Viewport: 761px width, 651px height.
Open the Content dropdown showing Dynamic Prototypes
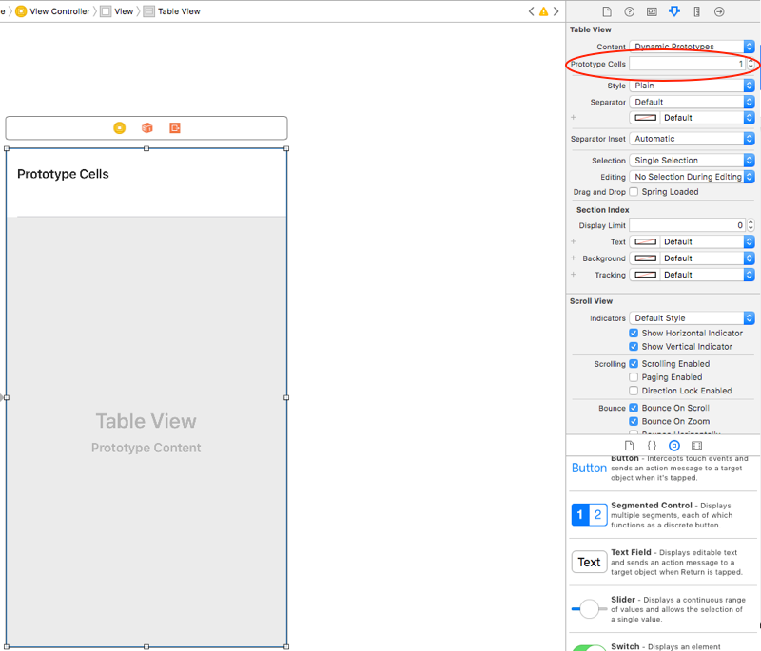tap(692, 47)
